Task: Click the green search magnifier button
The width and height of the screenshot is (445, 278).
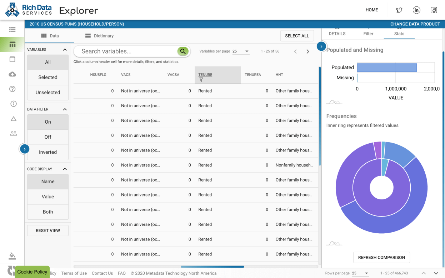Action: point(183,51)
